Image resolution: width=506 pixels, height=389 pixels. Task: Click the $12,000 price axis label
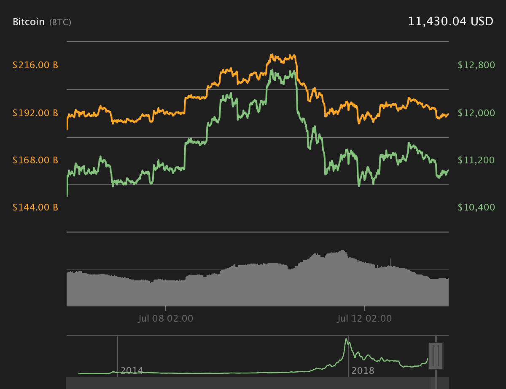(x=476, y=113)
